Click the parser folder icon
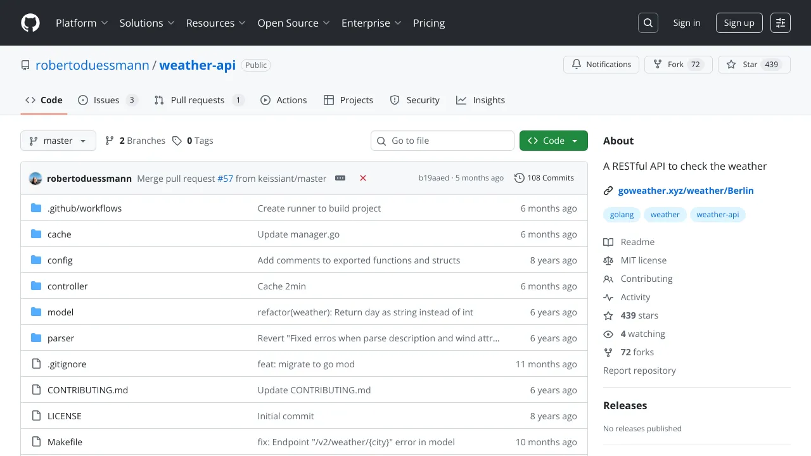Image resolution: width=811 pixels, height=456 pixels. coord(36,338)
